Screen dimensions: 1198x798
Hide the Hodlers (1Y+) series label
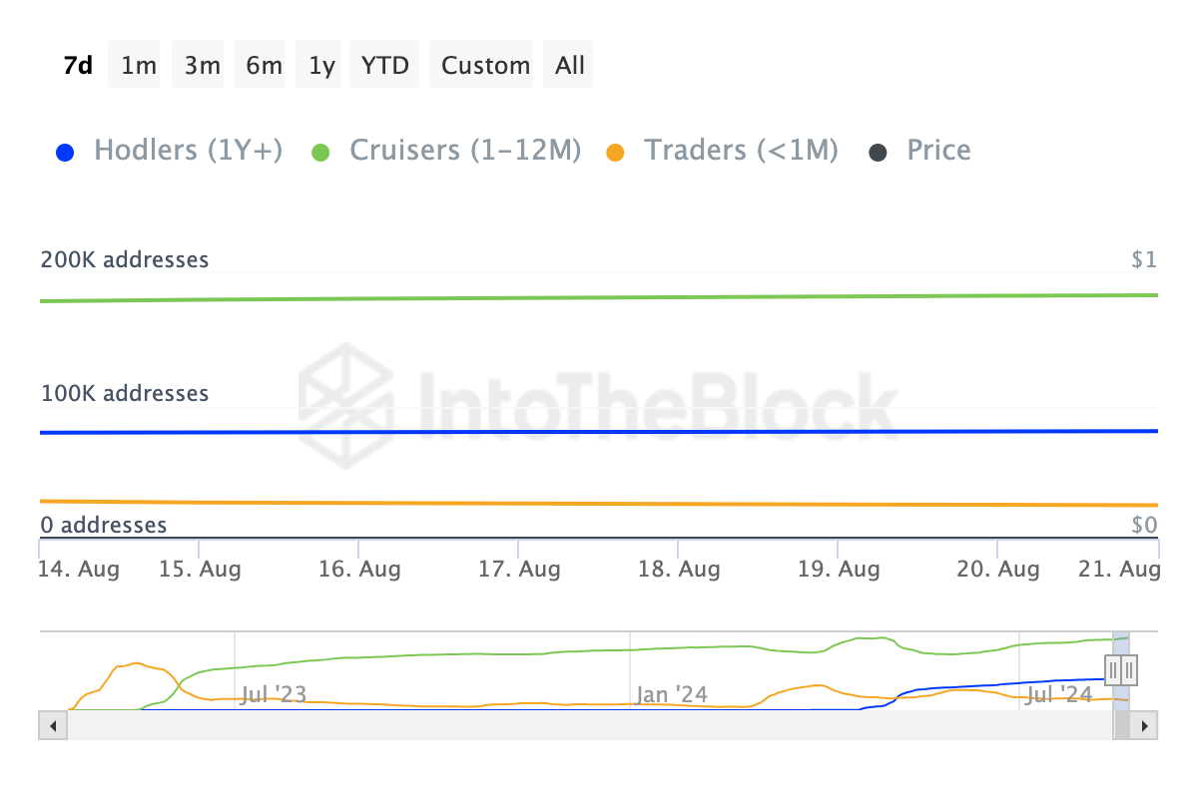click(188, 151)
